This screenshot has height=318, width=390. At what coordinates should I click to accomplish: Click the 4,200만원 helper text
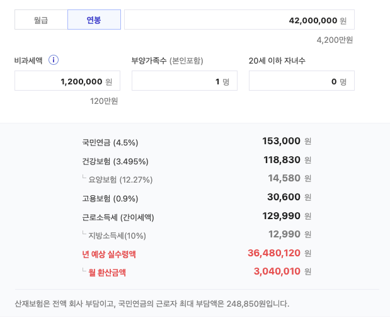click(x=335, y=40)
